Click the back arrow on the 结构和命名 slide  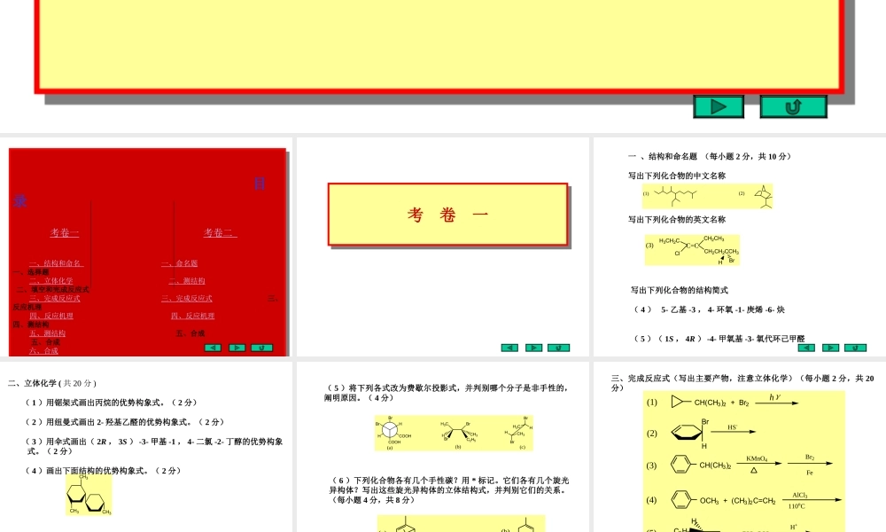(806, 348)
